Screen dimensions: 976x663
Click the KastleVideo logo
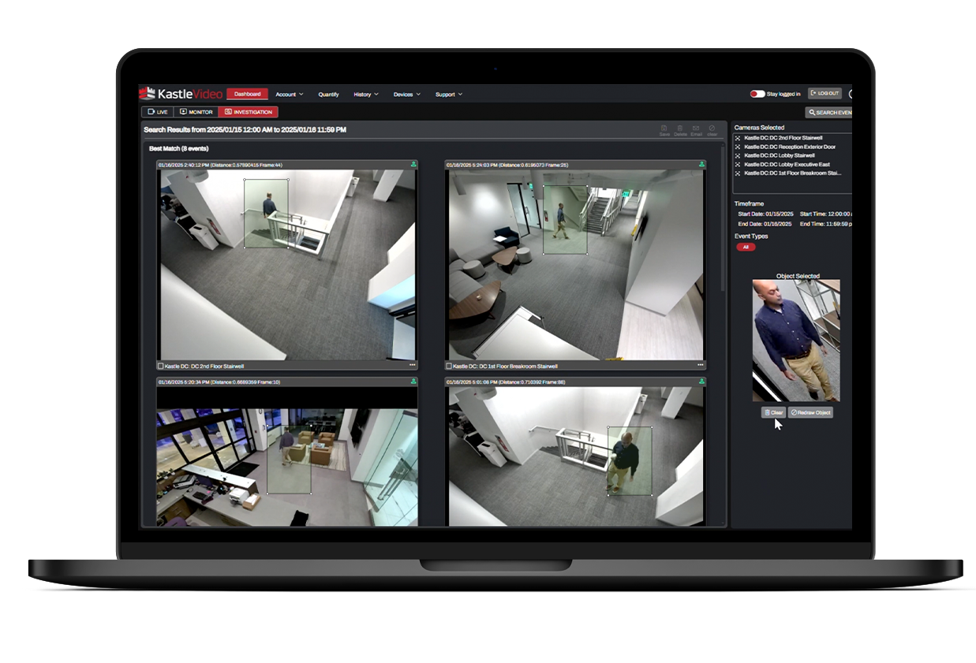click(x=180, y=94)
